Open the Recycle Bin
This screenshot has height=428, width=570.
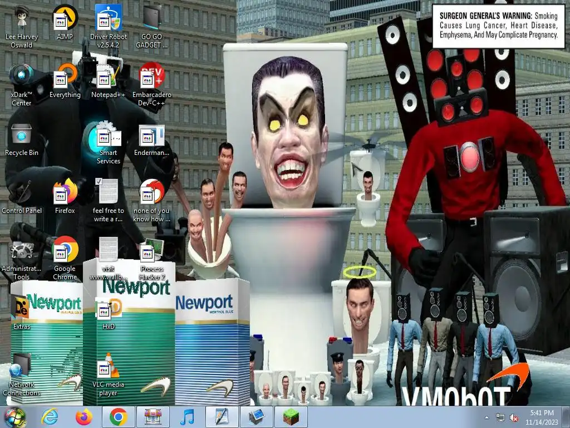(x=22, y=140)
